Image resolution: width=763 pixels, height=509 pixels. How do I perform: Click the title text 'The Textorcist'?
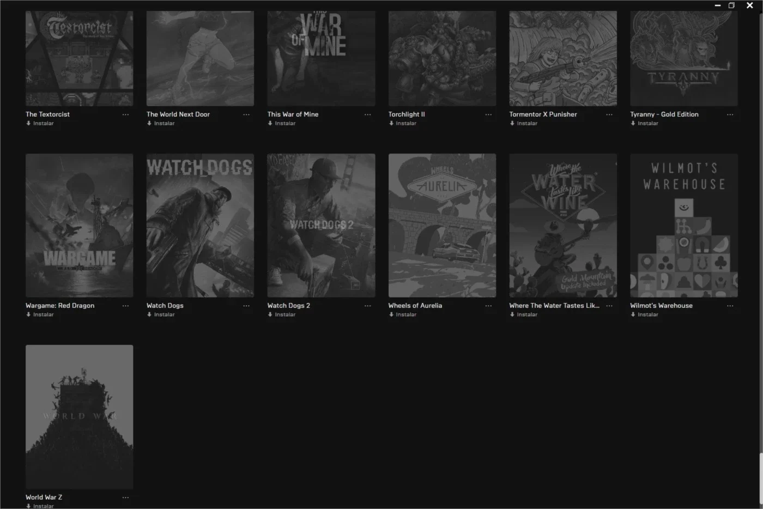coord(48,114)
